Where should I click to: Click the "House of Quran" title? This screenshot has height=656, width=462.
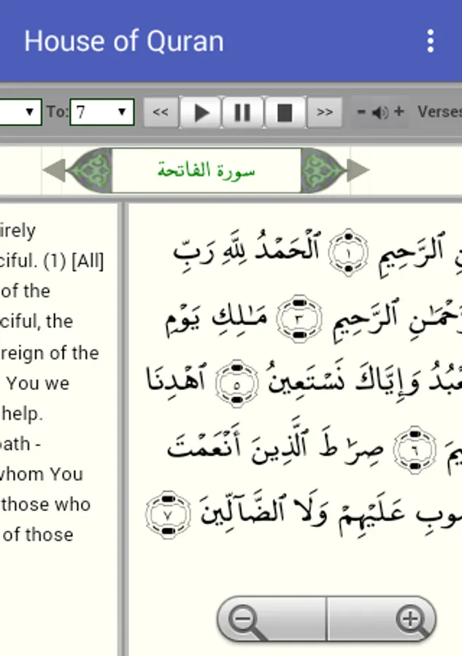[124, 41]
